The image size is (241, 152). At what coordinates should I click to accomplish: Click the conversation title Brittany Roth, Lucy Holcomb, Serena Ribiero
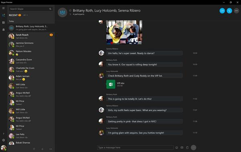point(106,10)
